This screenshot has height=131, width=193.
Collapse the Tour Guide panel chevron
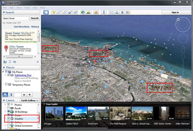44,104
